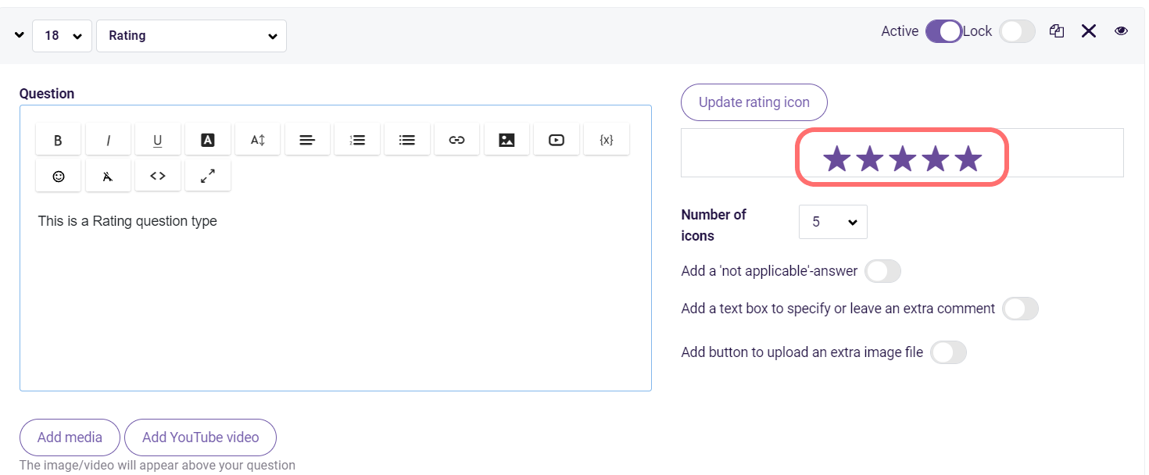Select the italic formatting icon
The width and height of the screenshot is (1149, 475).
click(x=108, y=139)
